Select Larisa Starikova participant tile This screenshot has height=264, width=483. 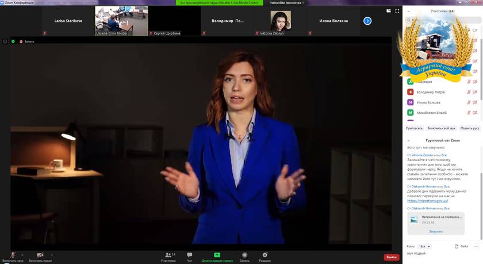tap(68, 21)
